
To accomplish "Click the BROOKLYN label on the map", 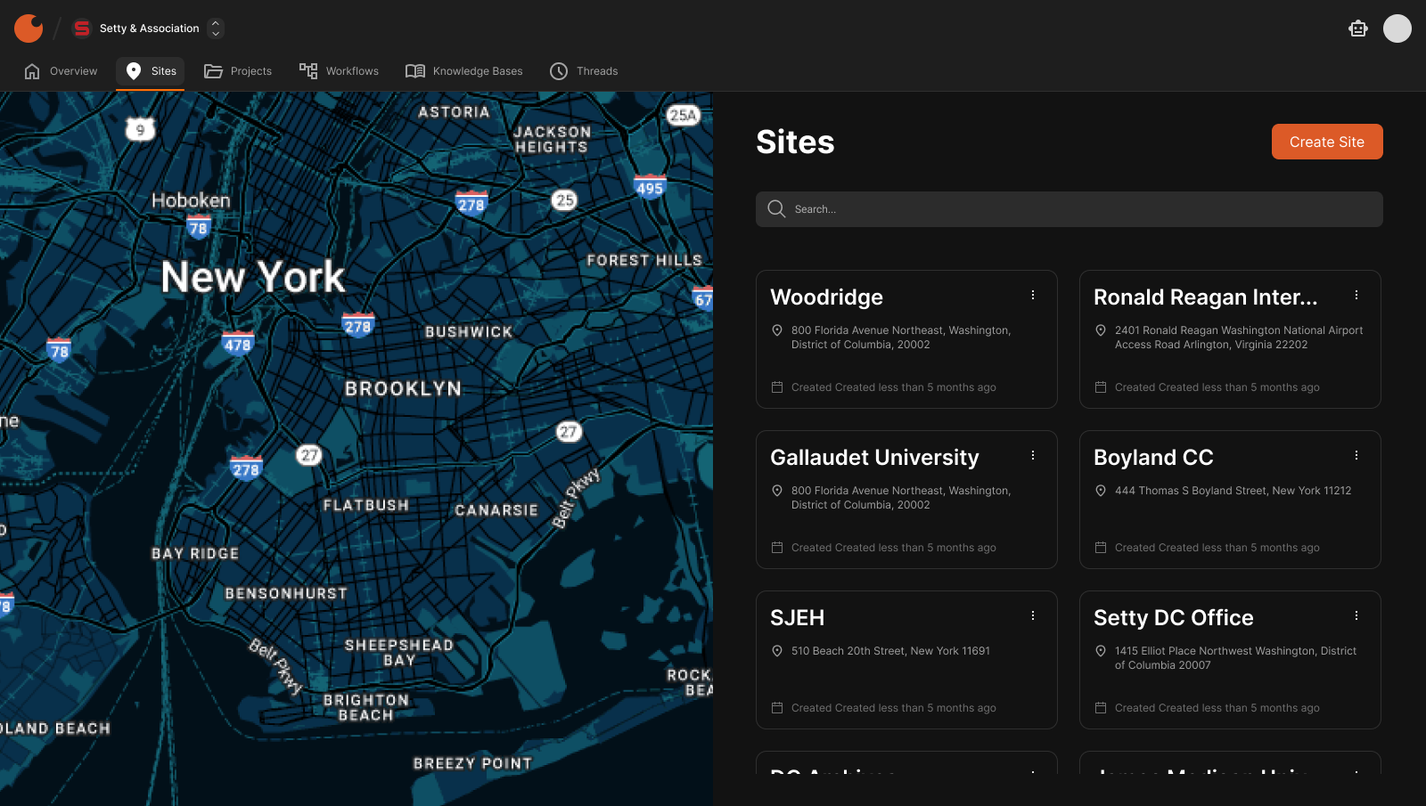I will pos(404,389).
